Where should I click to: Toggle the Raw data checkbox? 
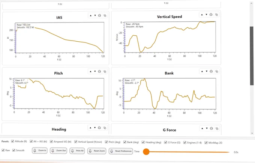tap(3, 150)
